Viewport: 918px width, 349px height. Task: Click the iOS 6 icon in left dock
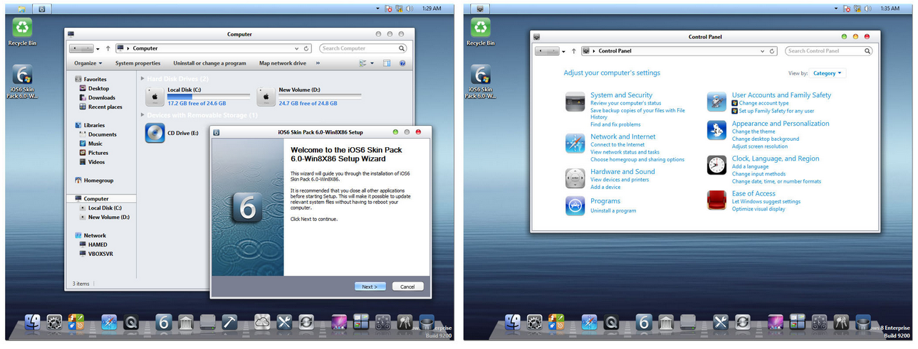click(x=163, y=323)
